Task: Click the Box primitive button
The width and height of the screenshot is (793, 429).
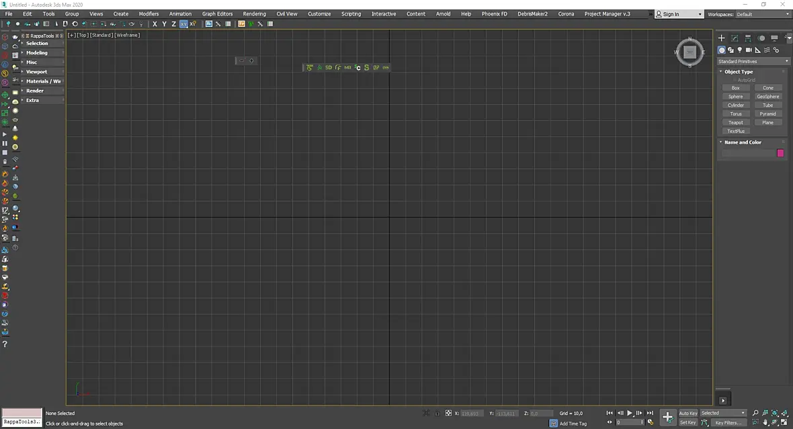Action: pos(736,88)
